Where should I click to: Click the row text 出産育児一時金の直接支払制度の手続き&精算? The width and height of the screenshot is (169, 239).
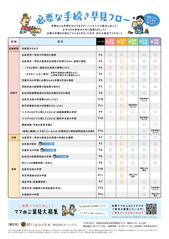(47, 137)
